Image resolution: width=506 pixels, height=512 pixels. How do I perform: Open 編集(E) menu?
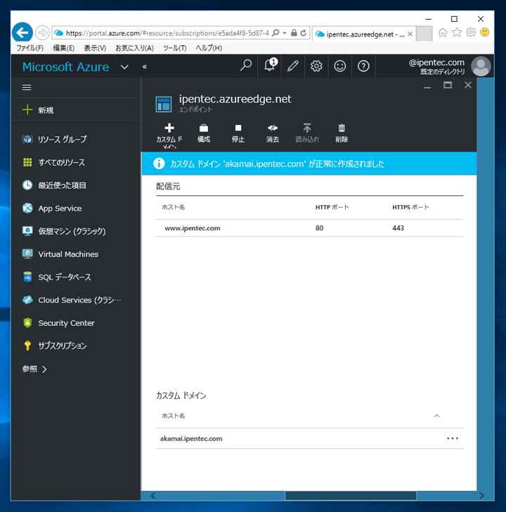(64, 48)
